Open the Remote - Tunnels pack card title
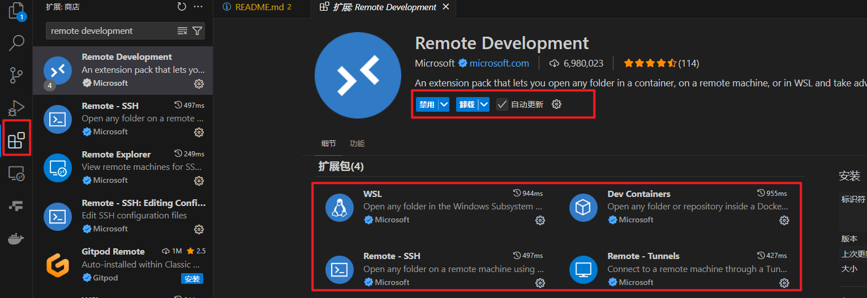The image size is (867, 298). [x=643, y=256]
